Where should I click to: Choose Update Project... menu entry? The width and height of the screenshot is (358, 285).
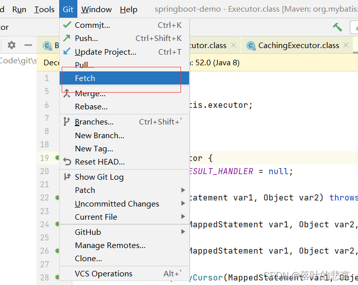[x=124, y=52]
